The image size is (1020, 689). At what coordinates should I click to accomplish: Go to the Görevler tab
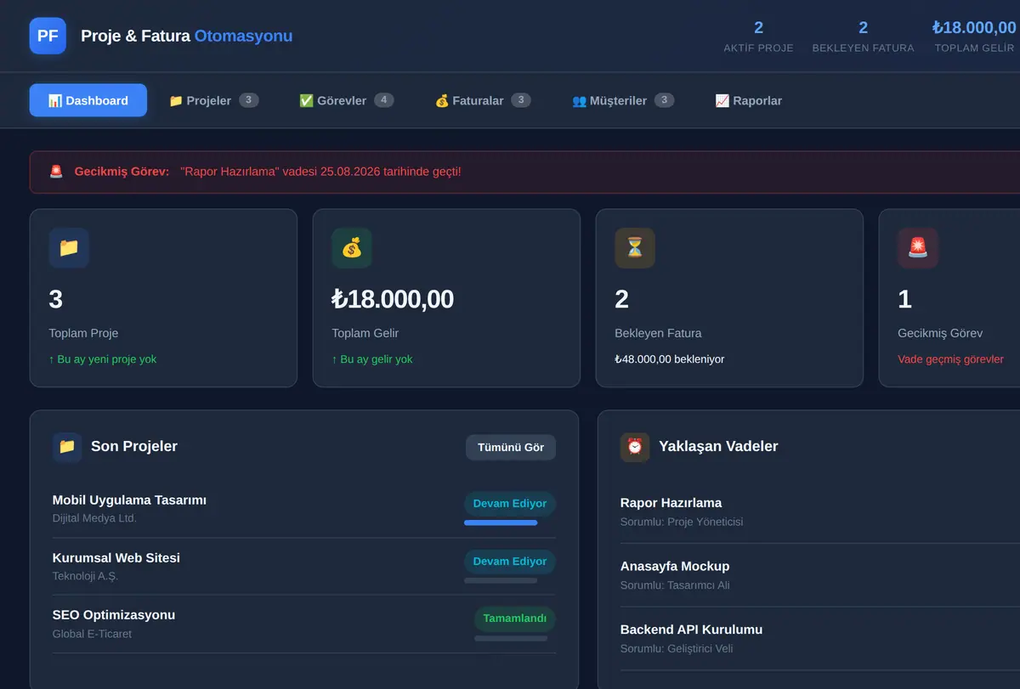346,100
